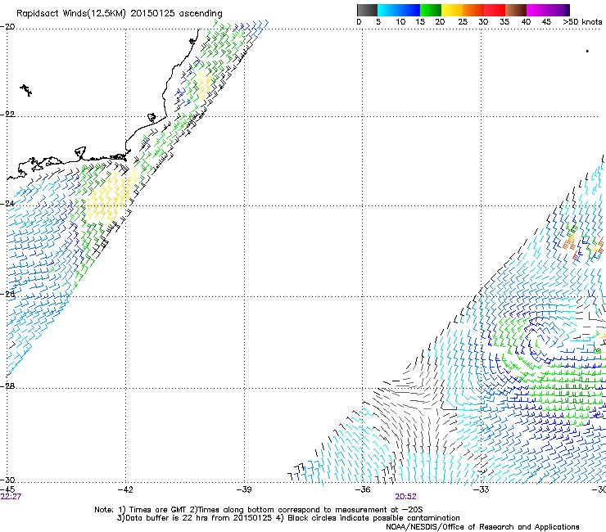Click the '-45' longitude axis label
Image resolution: width=606 pixels, height=532 pixels.
7,489
